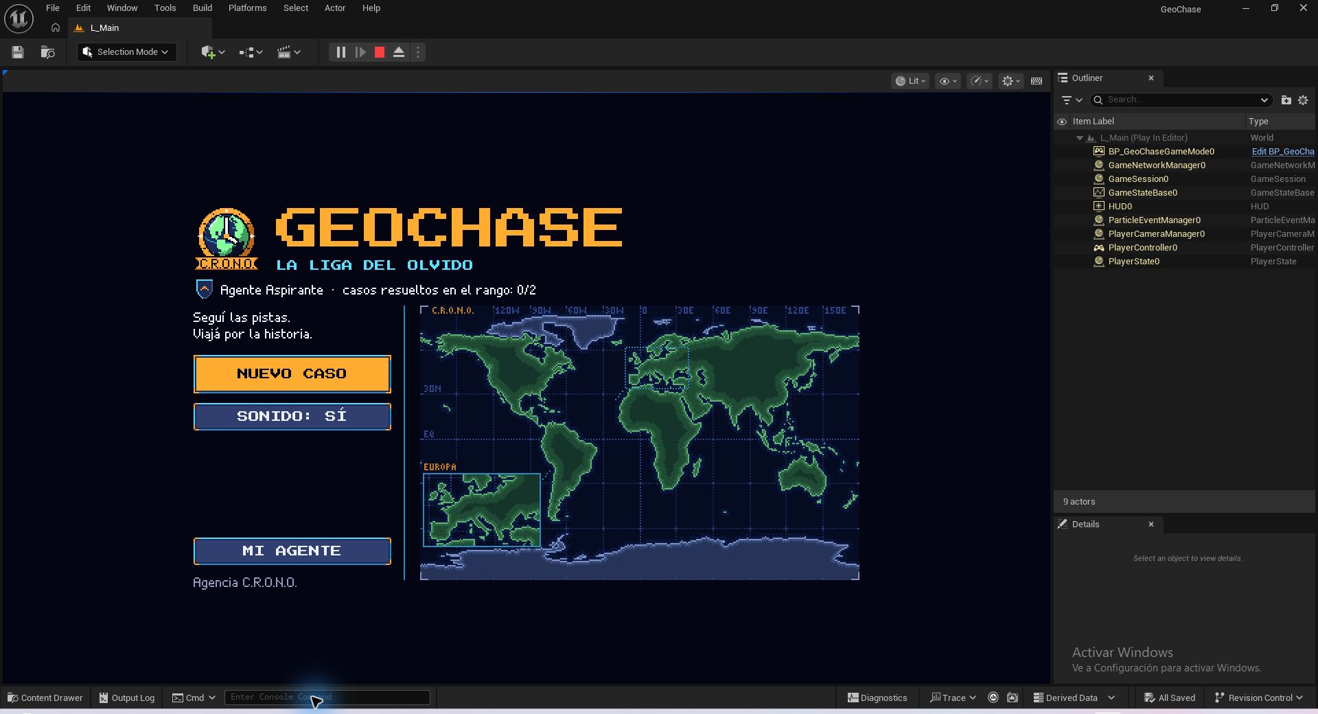
Task: Open the Cmd console type dropdown
Action: point(194,698)
